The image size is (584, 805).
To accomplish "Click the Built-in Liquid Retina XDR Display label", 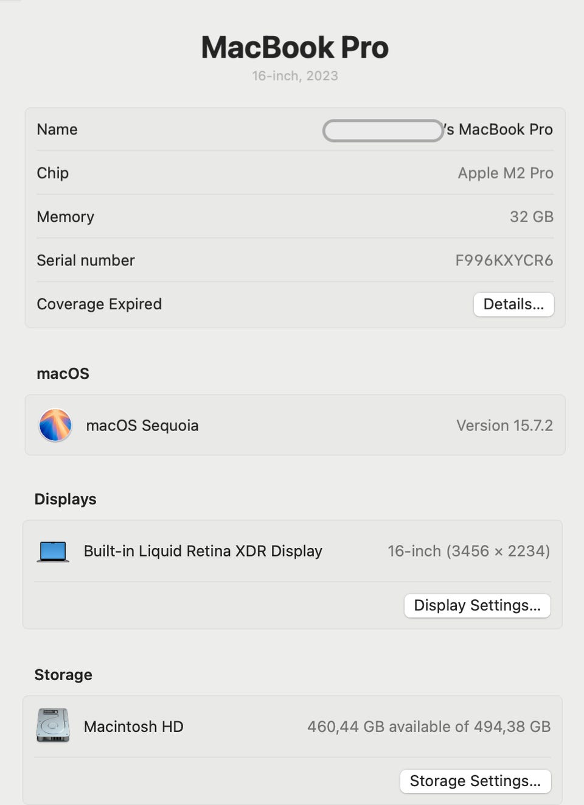I will [203, 551].
